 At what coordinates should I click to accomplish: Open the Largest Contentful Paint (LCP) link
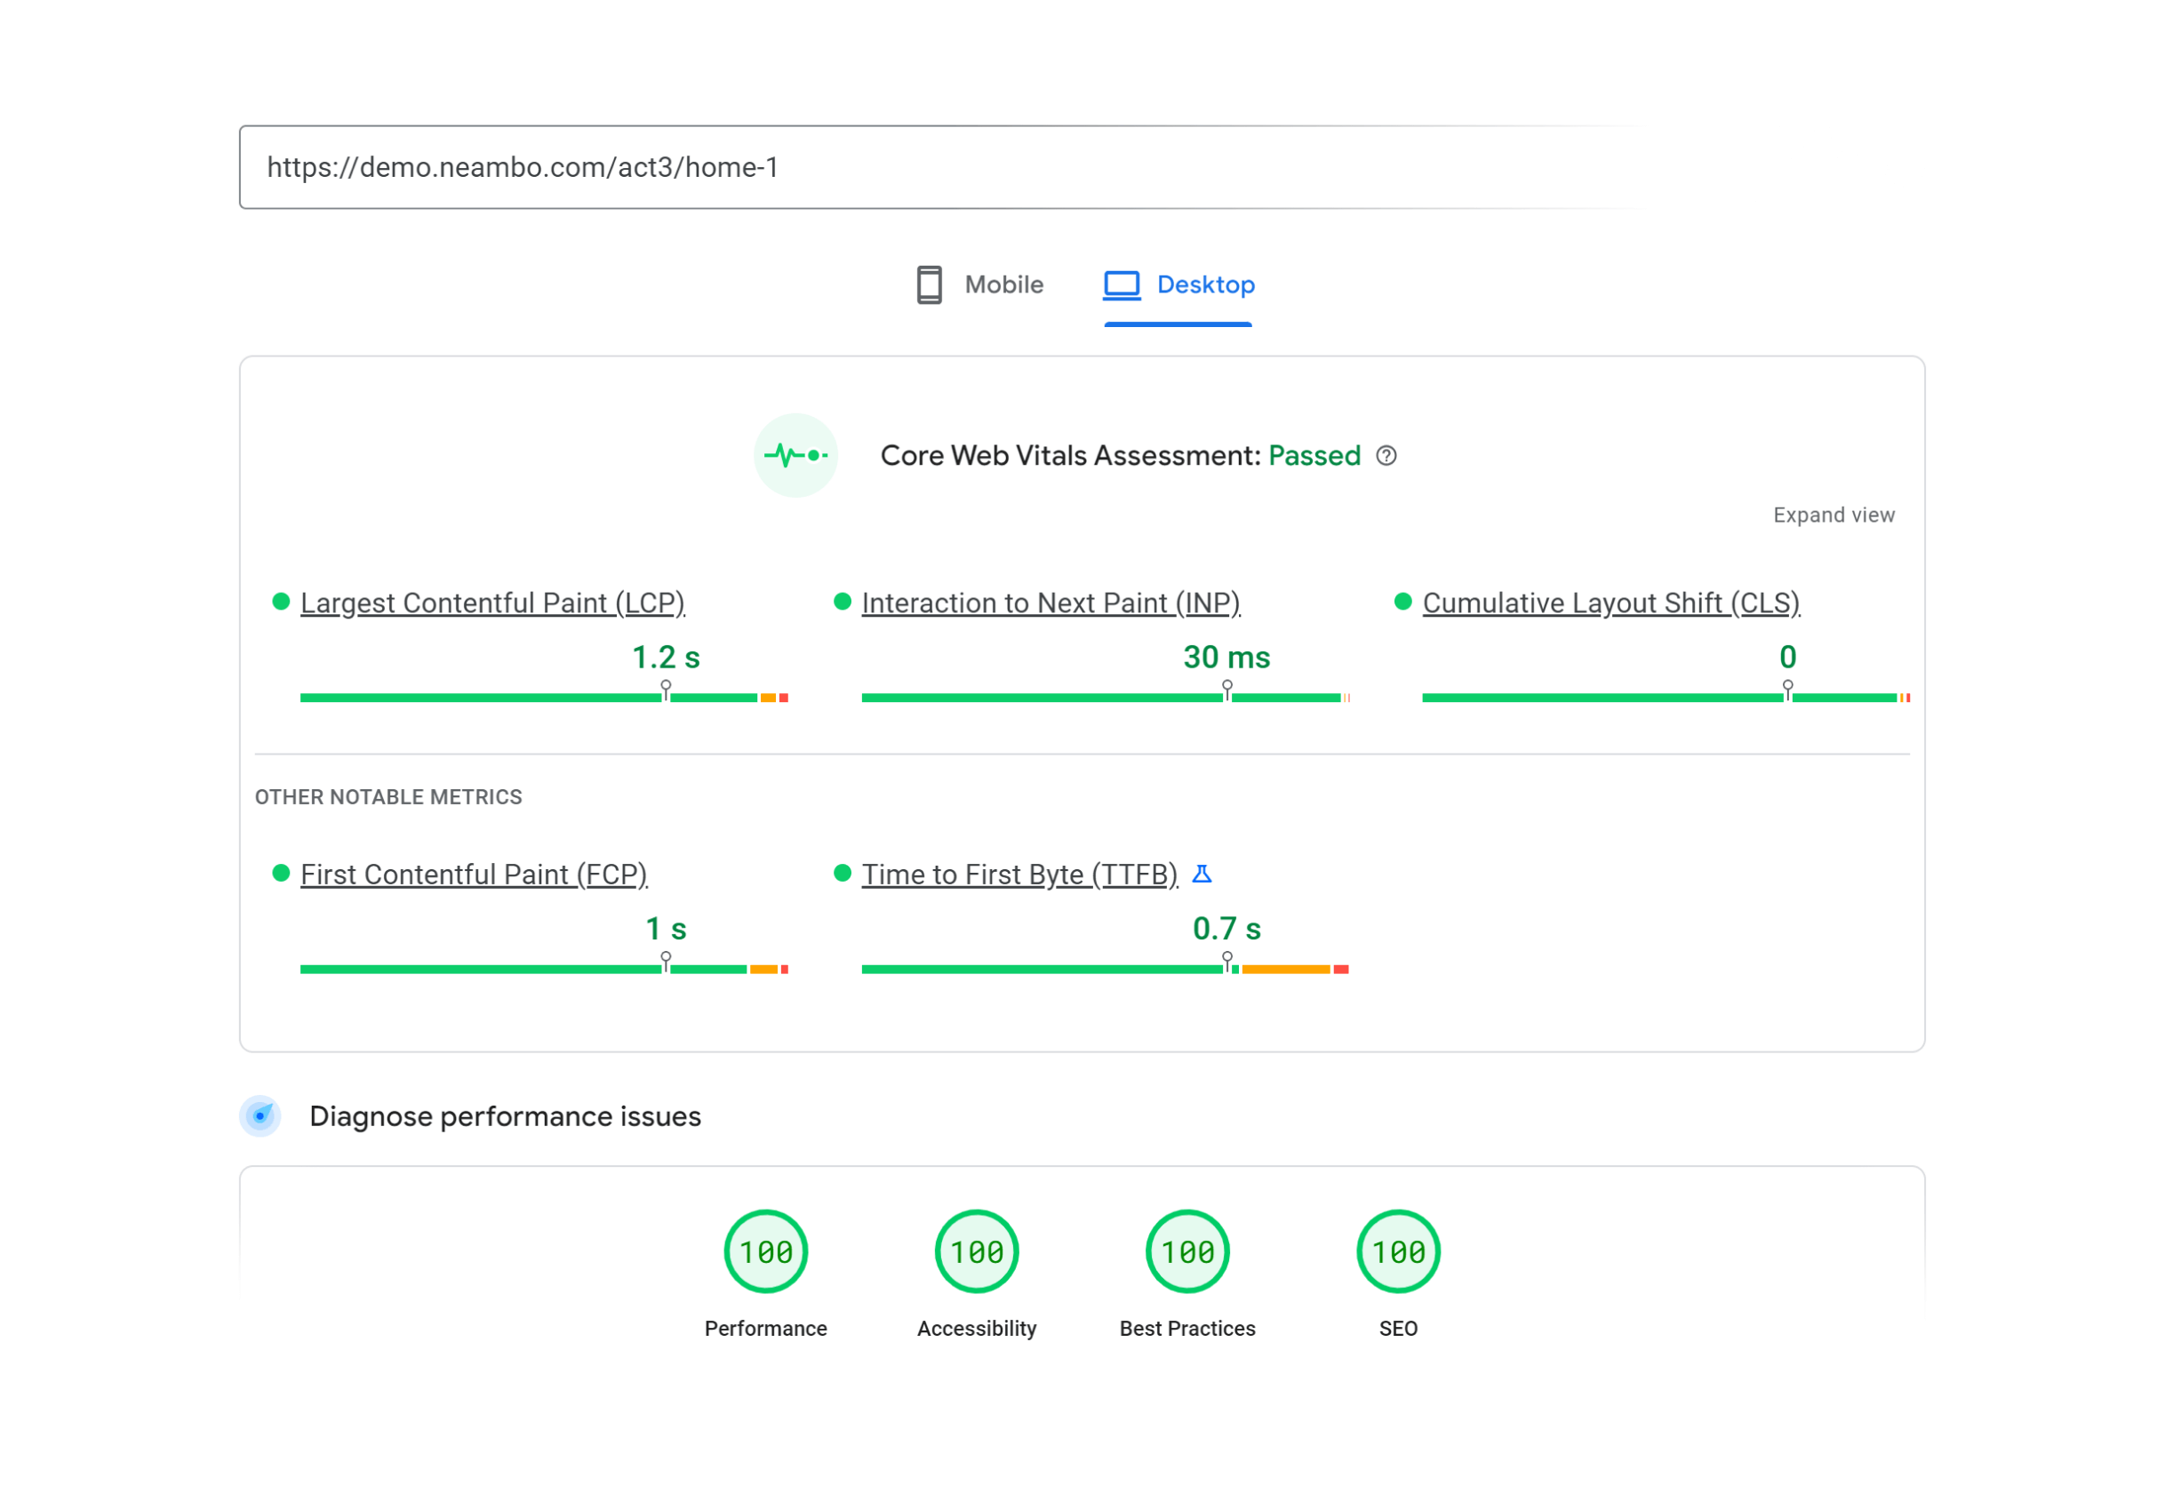click(x=491, y=603)
